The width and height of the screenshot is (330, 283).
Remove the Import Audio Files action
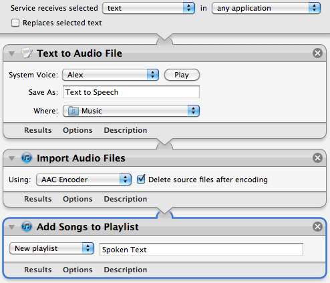[x=317, y=158]
